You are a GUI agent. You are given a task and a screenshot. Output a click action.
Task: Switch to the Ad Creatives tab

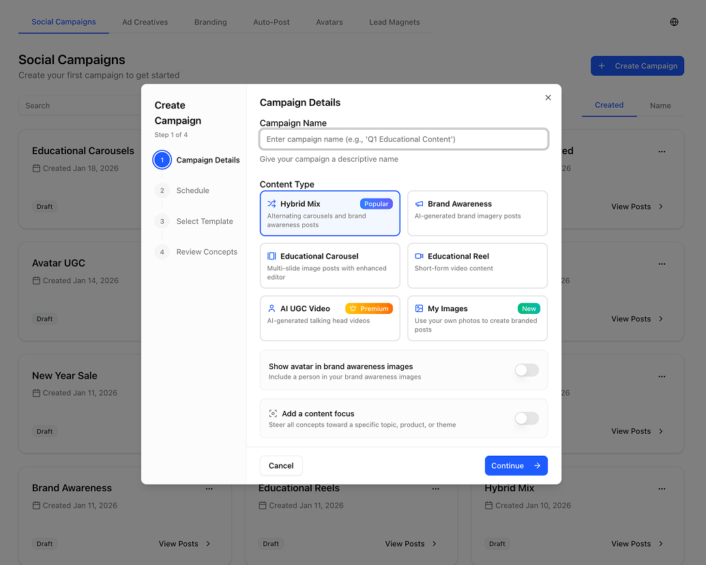(x=145, y=22)
